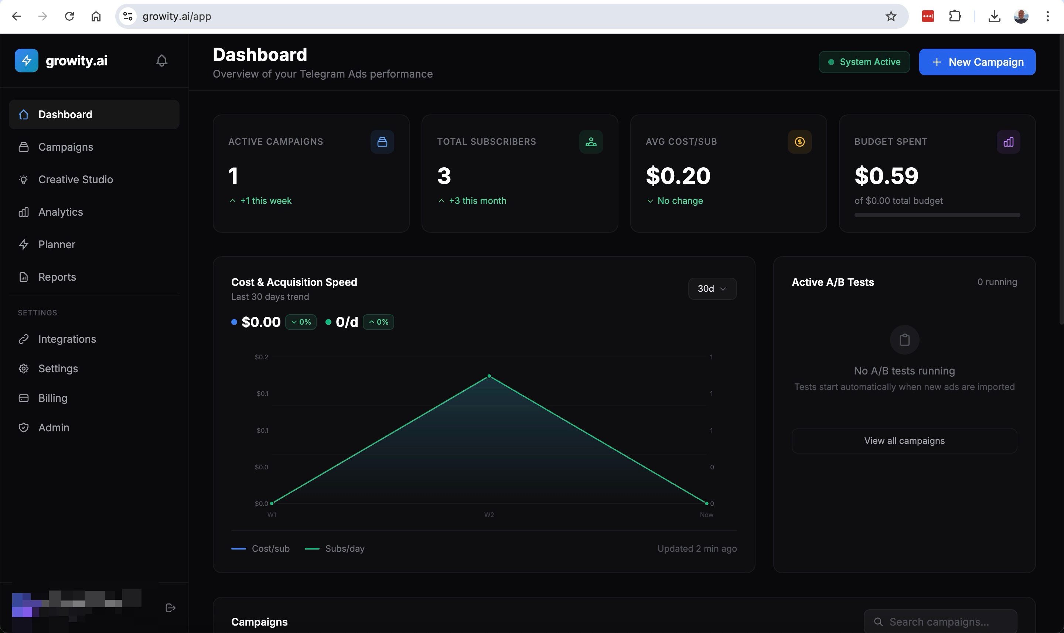The width and height of the screenshot is (1064, 633).
Task: Click the notification bell icon
Action: pyautogui.click(x=161, y=61)
